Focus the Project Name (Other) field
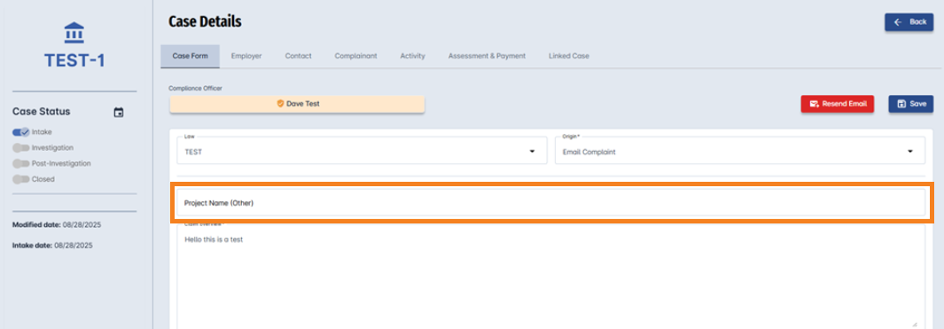Viewport: 944px width, 329px height. point(550,203)
